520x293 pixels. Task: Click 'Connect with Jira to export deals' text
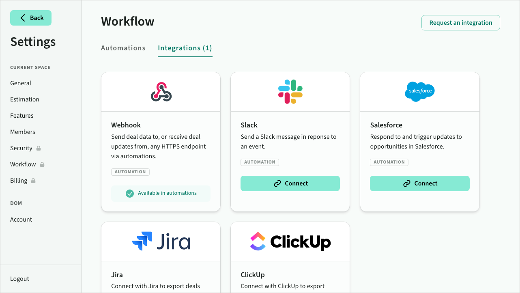tap(156, 286)
